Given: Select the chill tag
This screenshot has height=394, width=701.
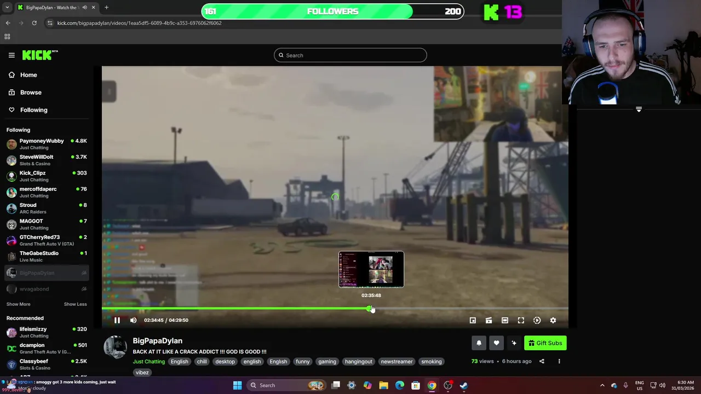Looking at the screenshot, I should (x=202, y=362).
